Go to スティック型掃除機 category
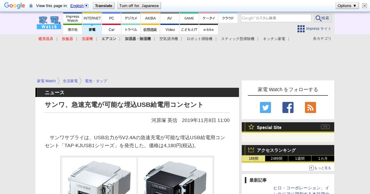The height and width of the screenshot is (194, 370). point(238,39)
